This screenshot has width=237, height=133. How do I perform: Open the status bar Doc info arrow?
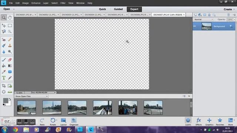55,92
